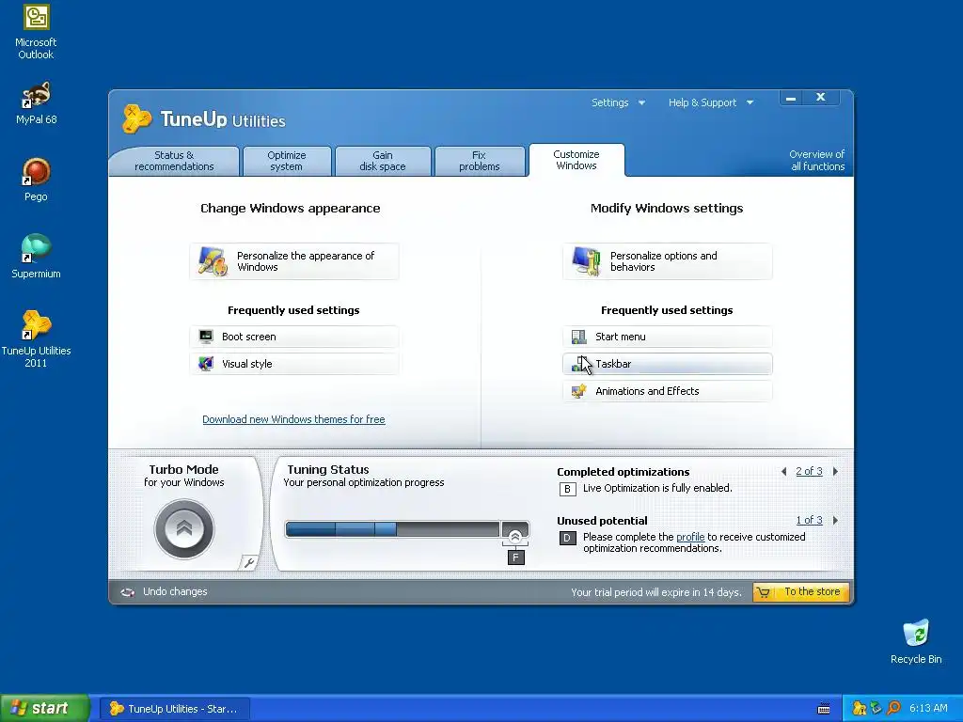This screenshot has width=963, height=722.
Task: Click TuneUp Utilities taskbar button
Action: 175,709
